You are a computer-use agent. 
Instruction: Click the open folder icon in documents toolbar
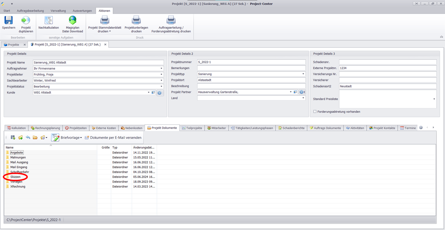pyautogui.click(x=35, y=138)
